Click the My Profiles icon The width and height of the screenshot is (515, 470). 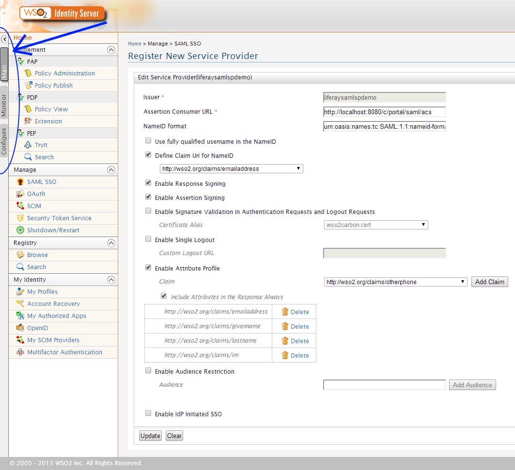(20, 291)
